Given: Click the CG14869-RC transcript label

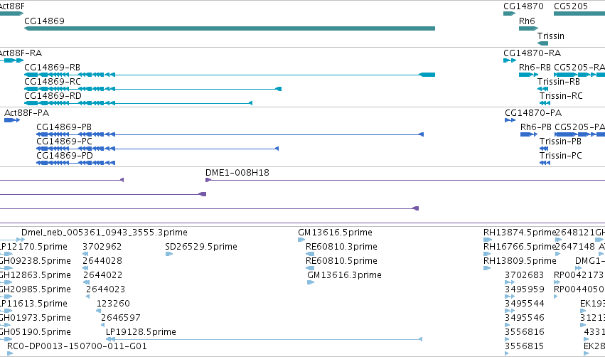Looking at the screenshot, I should click(x=53, y=82).
